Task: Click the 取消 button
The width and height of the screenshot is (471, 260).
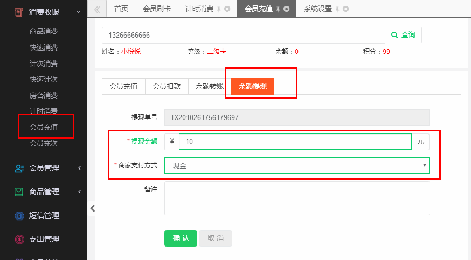Action: coord(216,238)
